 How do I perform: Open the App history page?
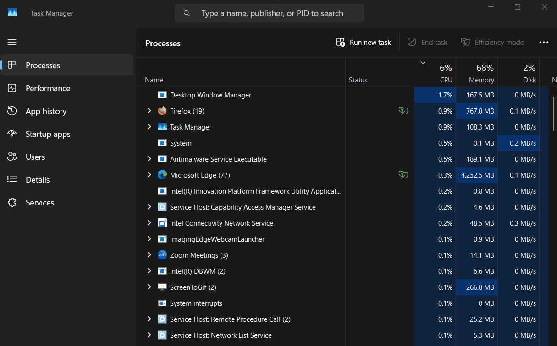point(67,111)
